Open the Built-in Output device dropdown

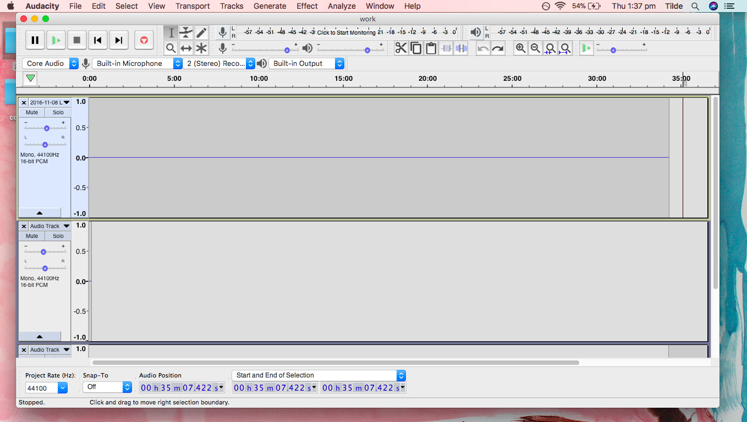click(306, 64)
